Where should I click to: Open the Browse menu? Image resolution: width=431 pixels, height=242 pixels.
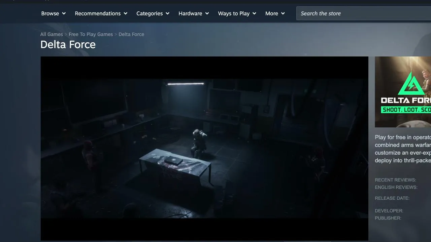click(53, 13)
